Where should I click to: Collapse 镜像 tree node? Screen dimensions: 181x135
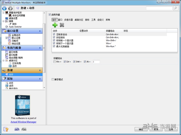click(x=3, y=21)
